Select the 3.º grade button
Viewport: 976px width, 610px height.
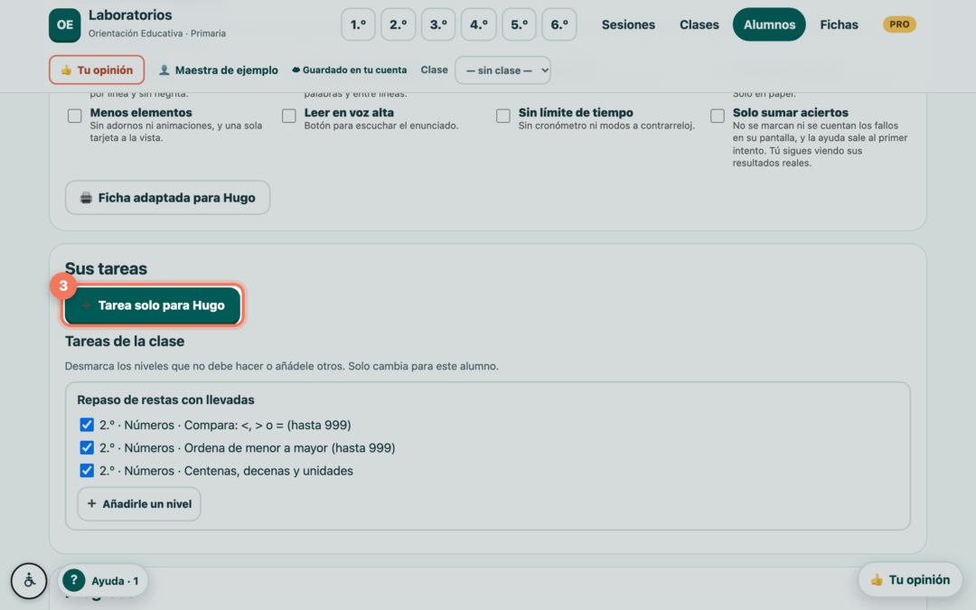click(438, 25)
